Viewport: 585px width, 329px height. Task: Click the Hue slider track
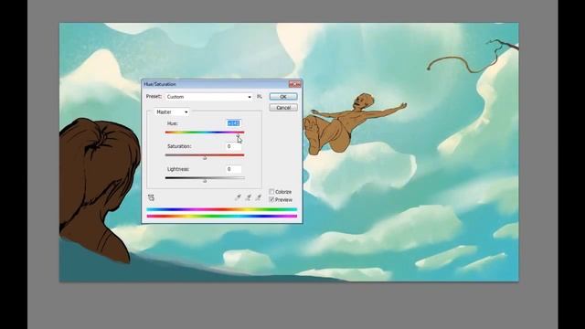(205, 132)
